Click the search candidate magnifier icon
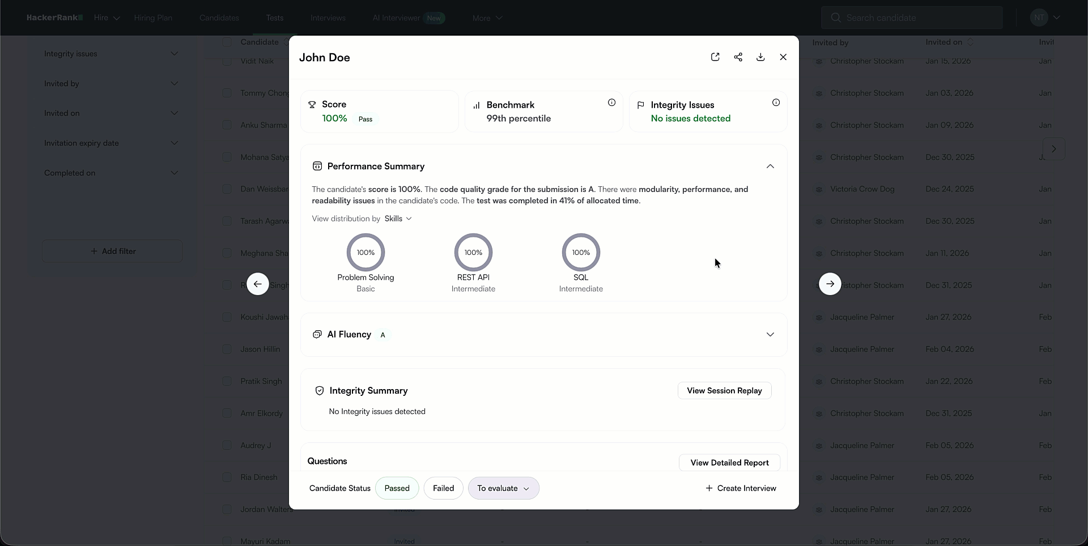This screenshot has width=1088, height=546. [x=836, y=18]
